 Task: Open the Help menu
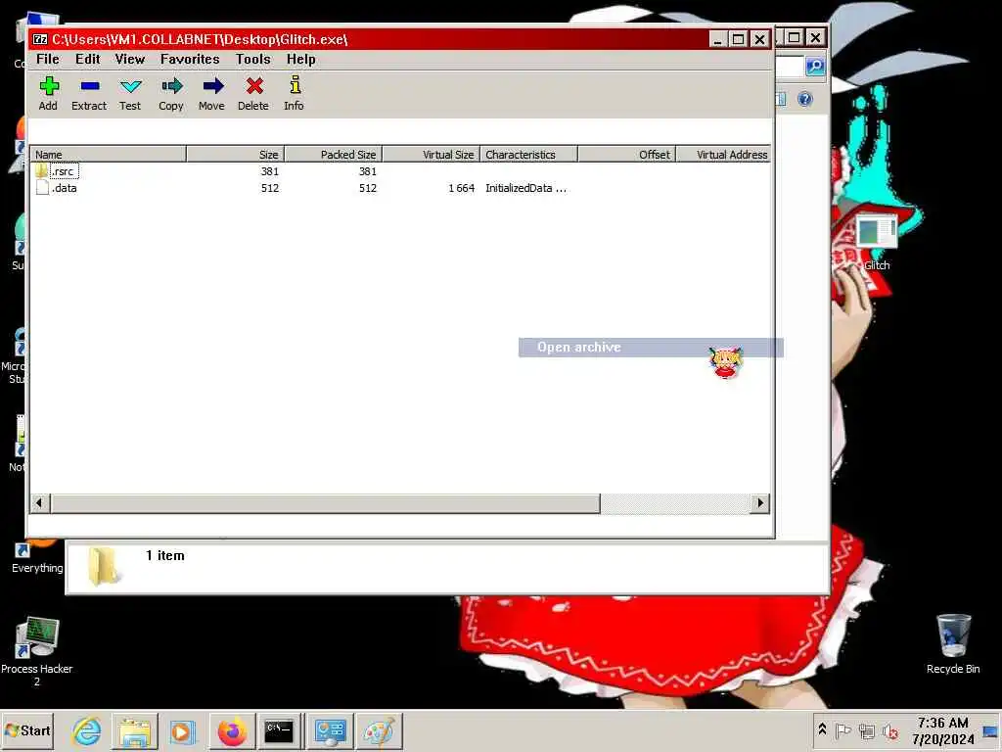[x=301, y=59]
